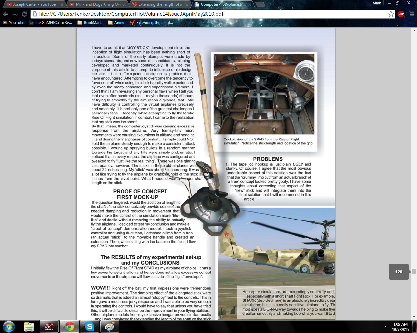Open the YouTube bookmark
Viewport: 417px width, 333px height.
(x=14, y=23)
